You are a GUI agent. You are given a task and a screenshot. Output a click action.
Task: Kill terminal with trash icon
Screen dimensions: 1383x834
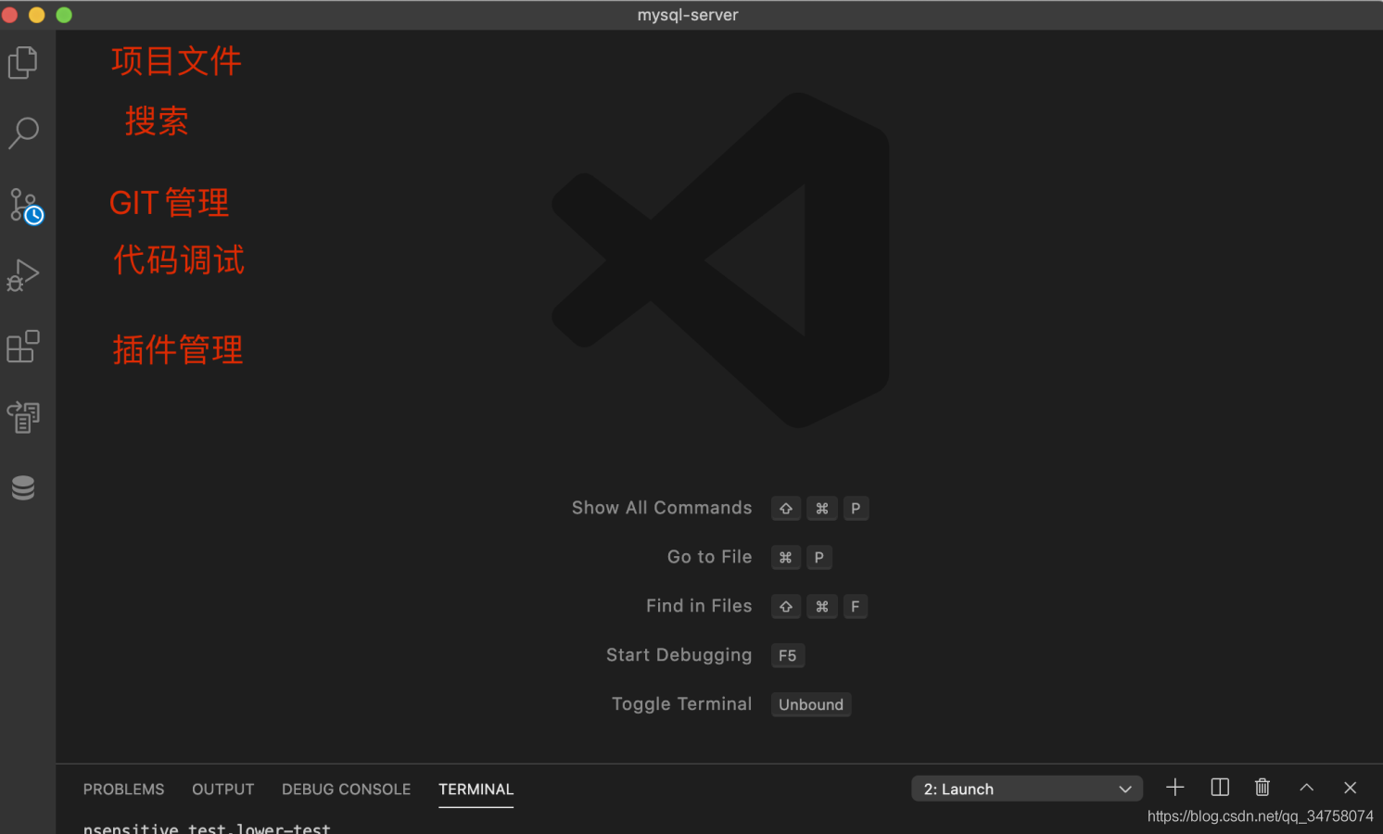pos(1262,788)
